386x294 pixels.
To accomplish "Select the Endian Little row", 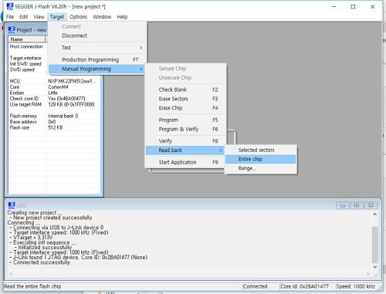I will click(x=54, y=93).
